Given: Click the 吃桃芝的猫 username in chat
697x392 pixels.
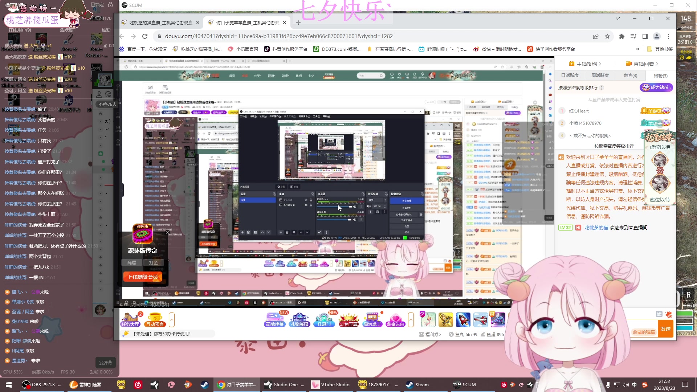Looking at the screenshot, I should 596,228.
